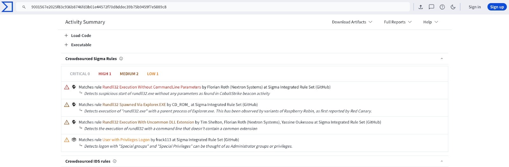Click the VirusTotal logo icon
509x167 pixels.
pyautogui.click(x=7, y=7)
